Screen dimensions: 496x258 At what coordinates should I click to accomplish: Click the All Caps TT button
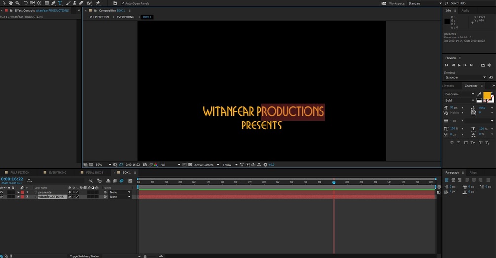[x=465, y=143]
